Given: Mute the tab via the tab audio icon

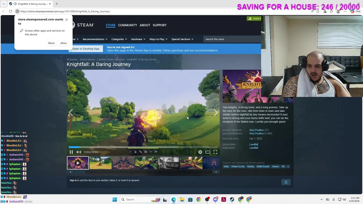Looking at the screenshot, I should tap(15, 4).
